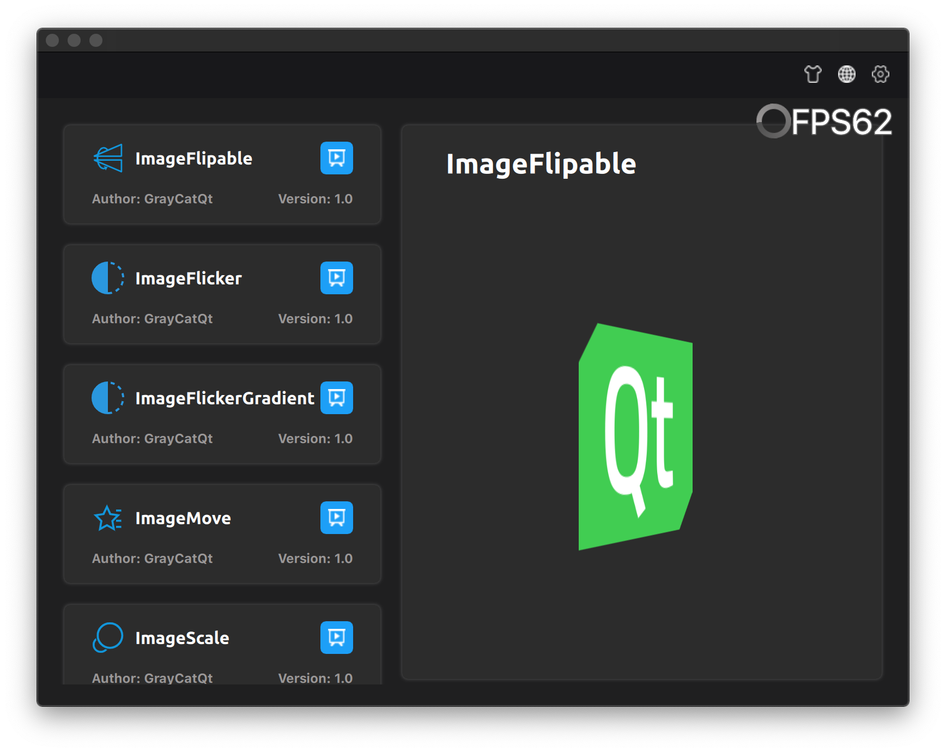946x752 pixels.
Task: Click Version: 1.0 under ImageMove
Action: 315,559
